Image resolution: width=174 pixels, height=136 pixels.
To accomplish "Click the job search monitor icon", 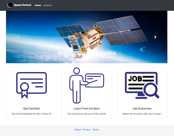I will coord(142,85).
